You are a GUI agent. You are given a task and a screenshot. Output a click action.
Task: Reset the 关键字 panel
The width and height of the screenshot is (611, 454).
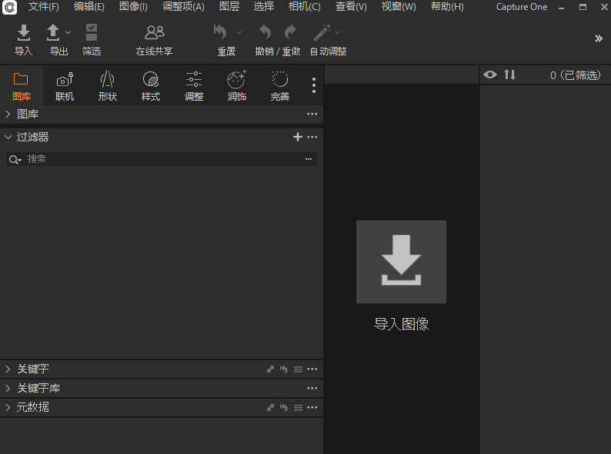(284, 369)
